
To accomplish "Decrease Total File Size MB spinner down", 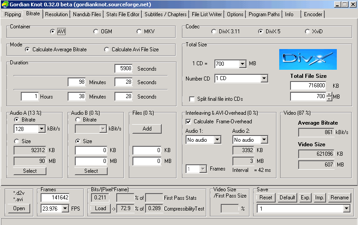I will (x=329, y=99).
